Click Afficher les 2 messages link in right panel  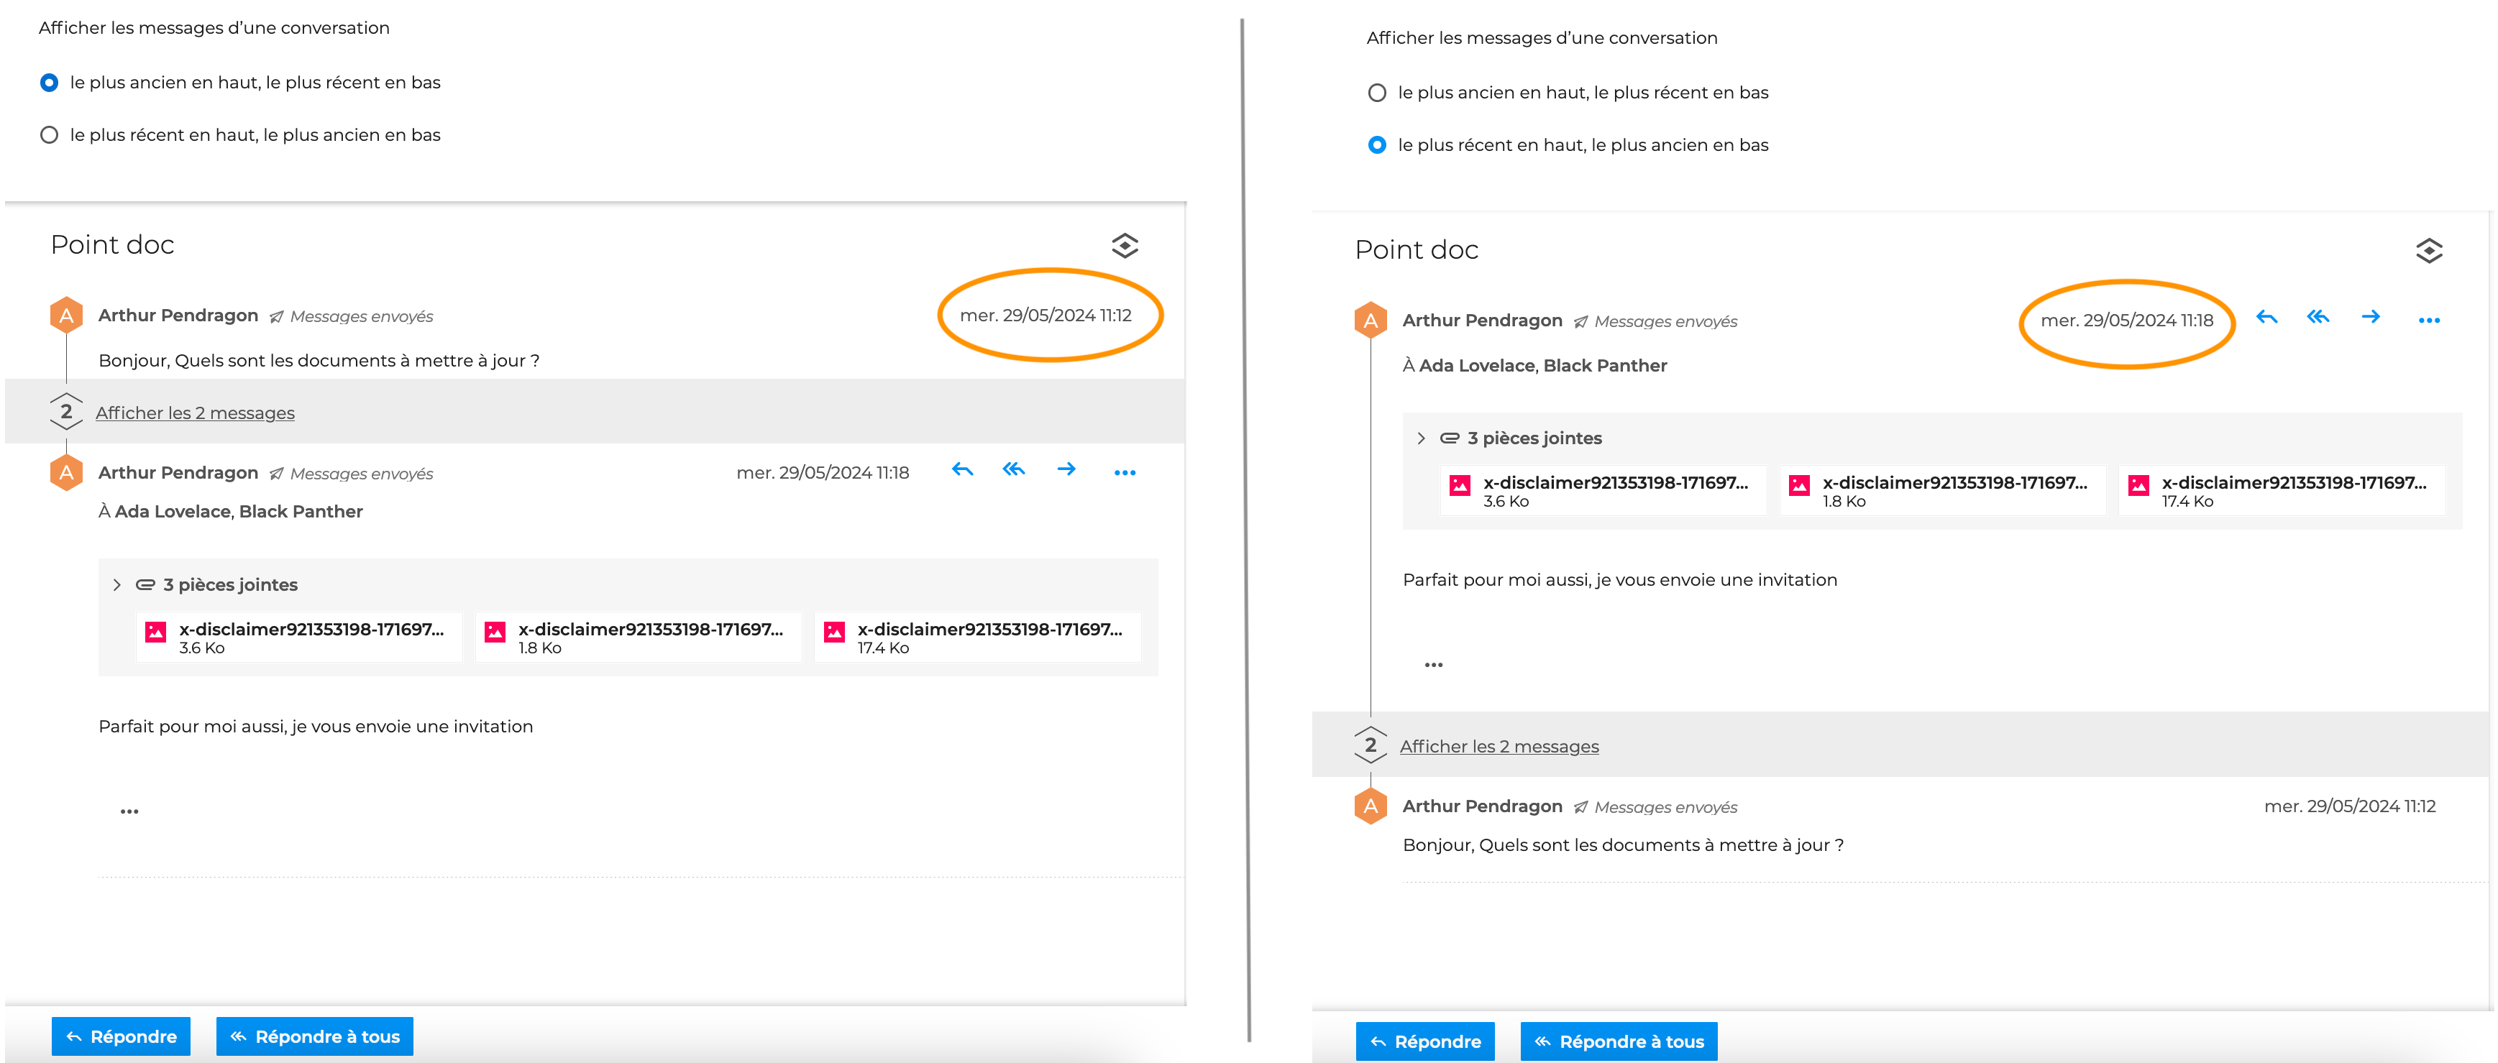coord(1499,746)
